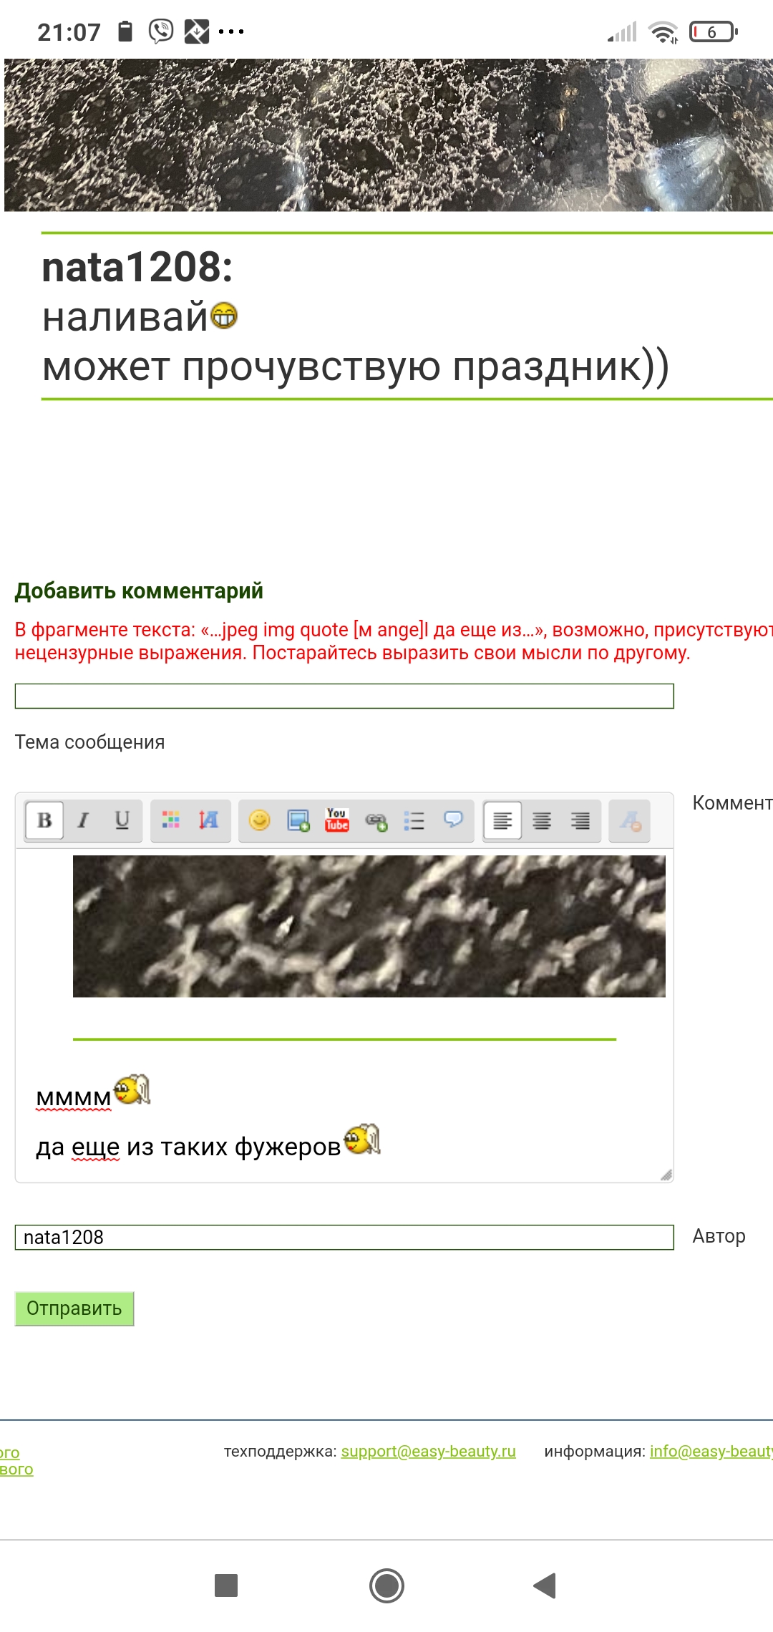This screenshot has width=773, height=1632.
Task: Click the message subject input field
Action: click(x=344, y=696)
